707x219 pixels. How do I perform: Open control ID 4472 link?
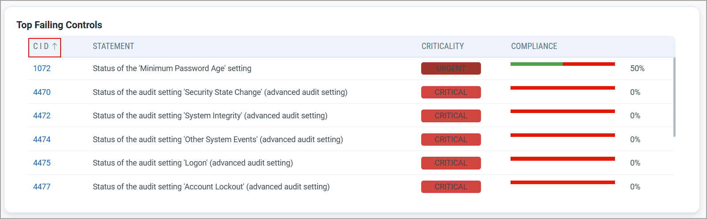[x=42, y=116]
